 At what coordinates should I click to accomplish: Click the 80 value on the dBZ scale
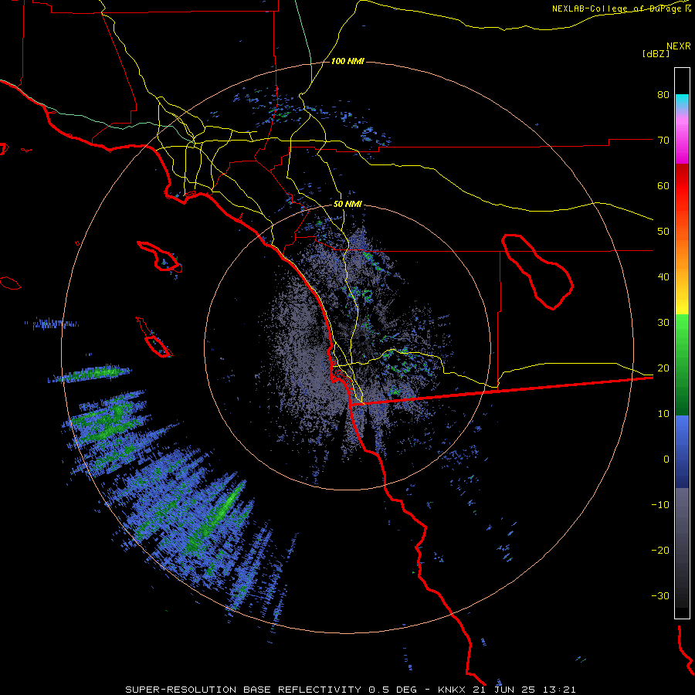(663, 94)
